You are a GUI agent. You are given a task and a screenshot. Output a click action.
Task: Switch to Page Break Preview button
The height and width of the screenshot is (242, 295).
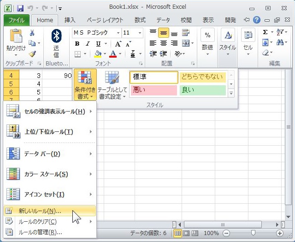pyautogui.click(x=195, y=233)
